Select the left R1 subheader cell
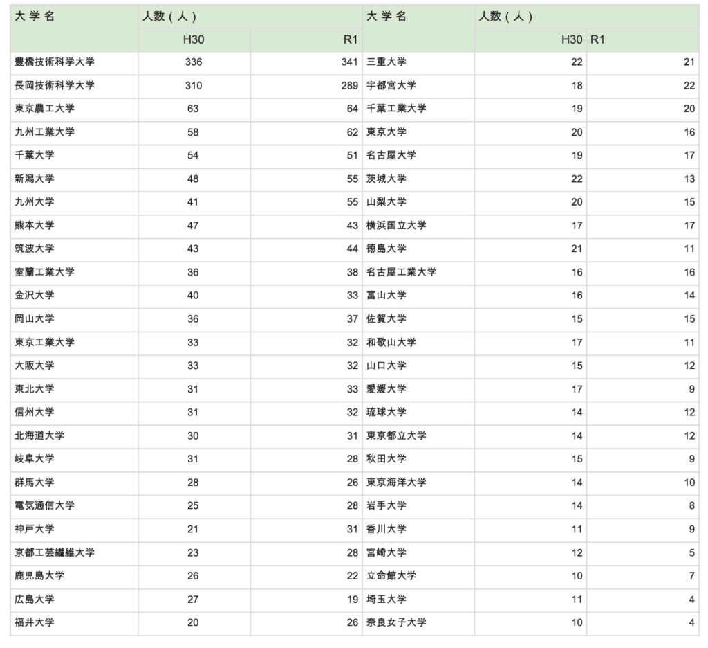708x648 pixels. [x=350, y=40]
